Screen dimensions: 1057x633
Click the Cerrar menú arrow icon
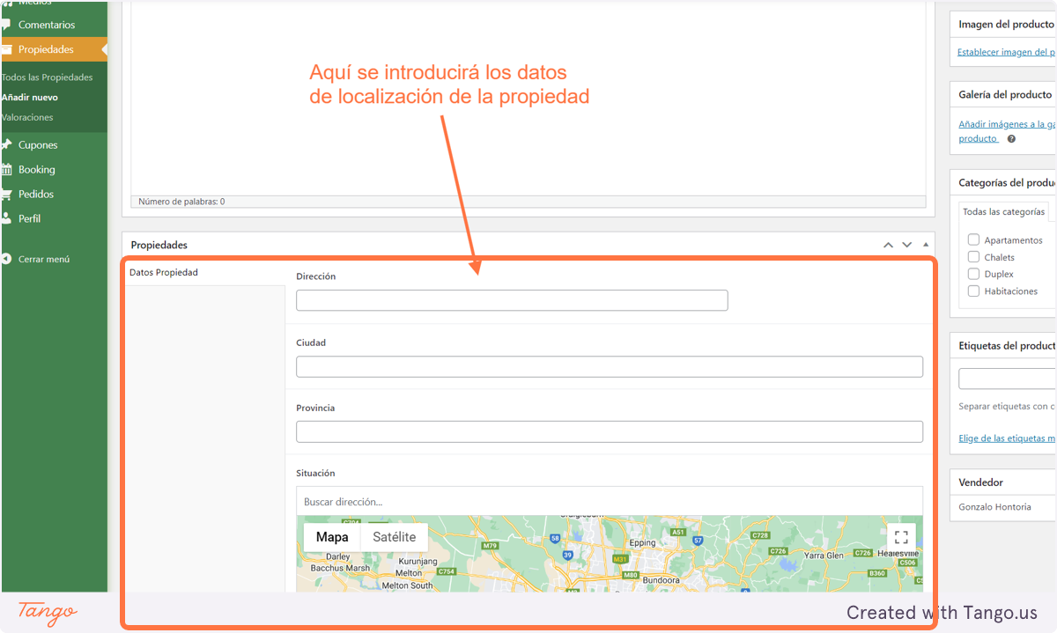click(x=6, y=260)
